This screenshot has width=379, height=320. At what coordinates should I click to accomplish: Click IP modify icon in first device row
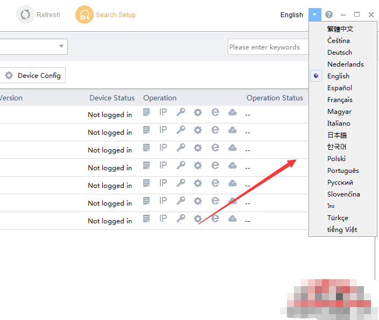click(x=163, y=112)
